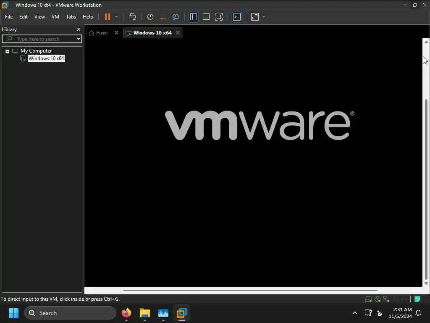The width and height of the screenshot is (430, 323).
Task: Click the vertical scrollbar up arrow
Action: point(426,42)
